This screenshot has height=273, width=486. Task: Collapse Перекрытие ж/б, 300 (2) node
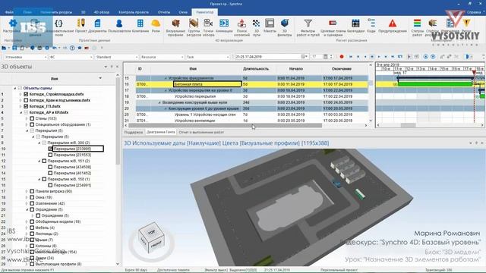(39, 143)
